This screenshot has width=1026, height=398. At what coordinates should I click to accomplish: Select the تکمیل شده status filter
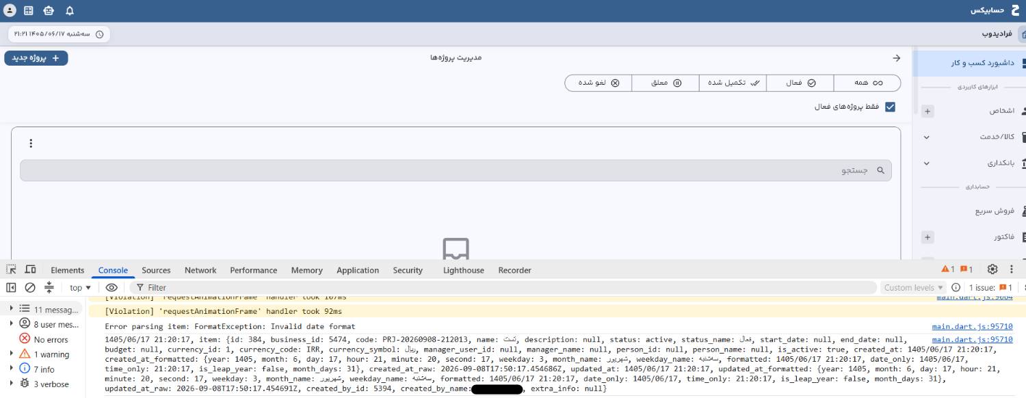click(x=733, y=83)
